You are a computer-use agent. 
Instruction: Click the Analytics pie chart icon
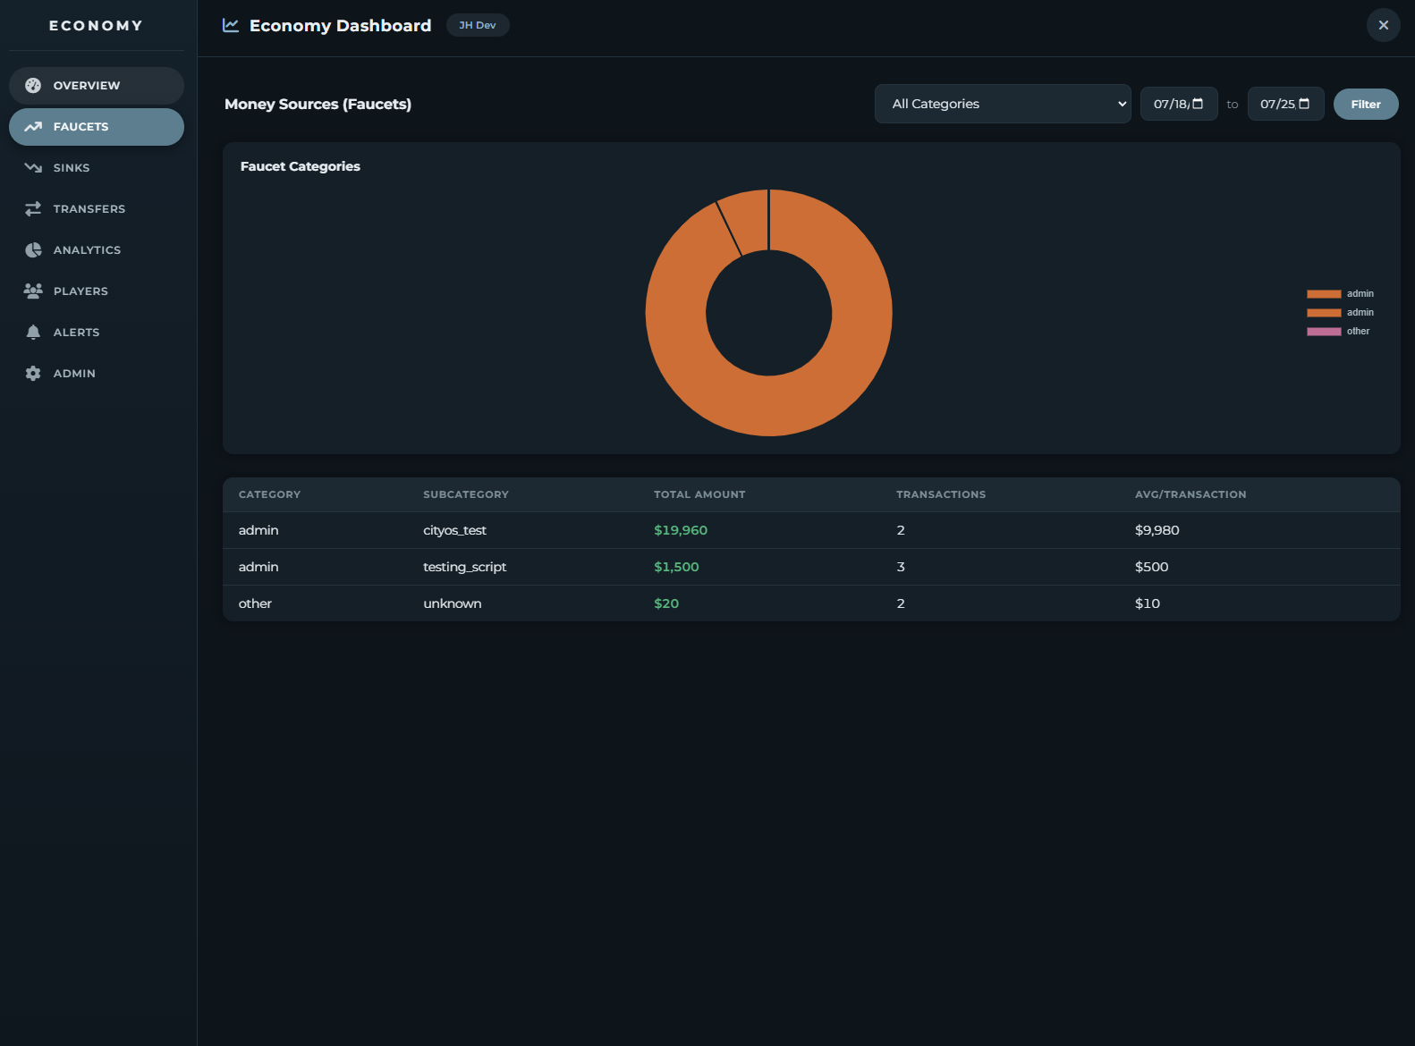[x=33, y=250]
